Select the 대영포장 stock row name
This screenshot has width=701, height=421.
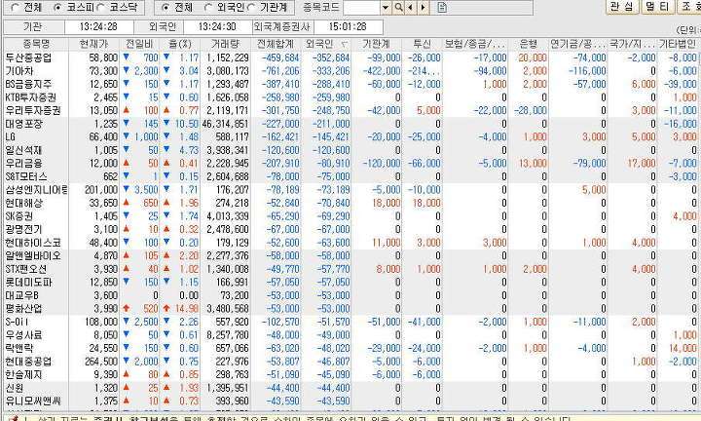23,124
